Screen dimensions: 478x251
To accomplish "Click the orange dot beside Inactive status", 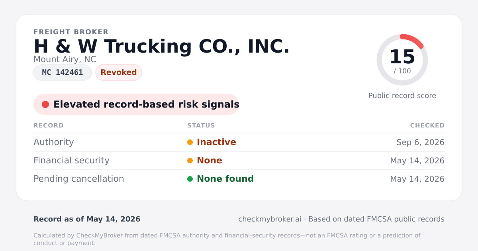I will point(190,142).
